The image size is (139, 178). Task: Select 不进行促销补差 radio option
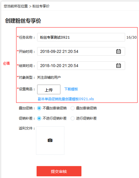[39, 118]
